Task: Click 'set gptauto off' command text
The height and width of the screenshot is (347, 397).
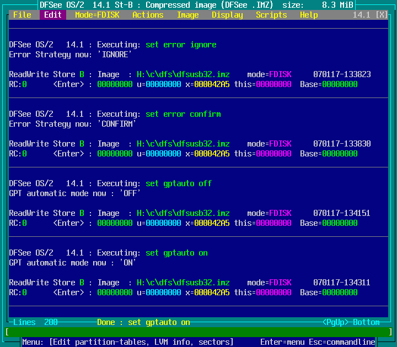Action: click(x=179, y=183)
